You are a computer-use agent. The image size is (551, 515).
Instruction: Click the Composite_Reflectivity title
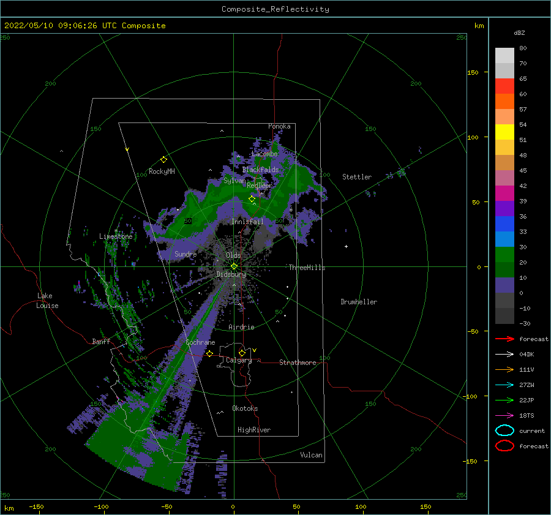pyautogui.click(x=275, y=9)
